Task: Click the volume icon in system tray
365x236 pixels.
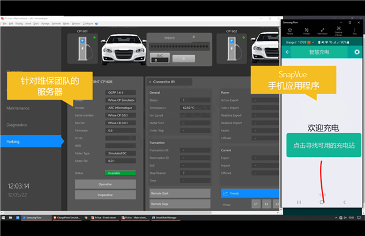Action: 345,218
